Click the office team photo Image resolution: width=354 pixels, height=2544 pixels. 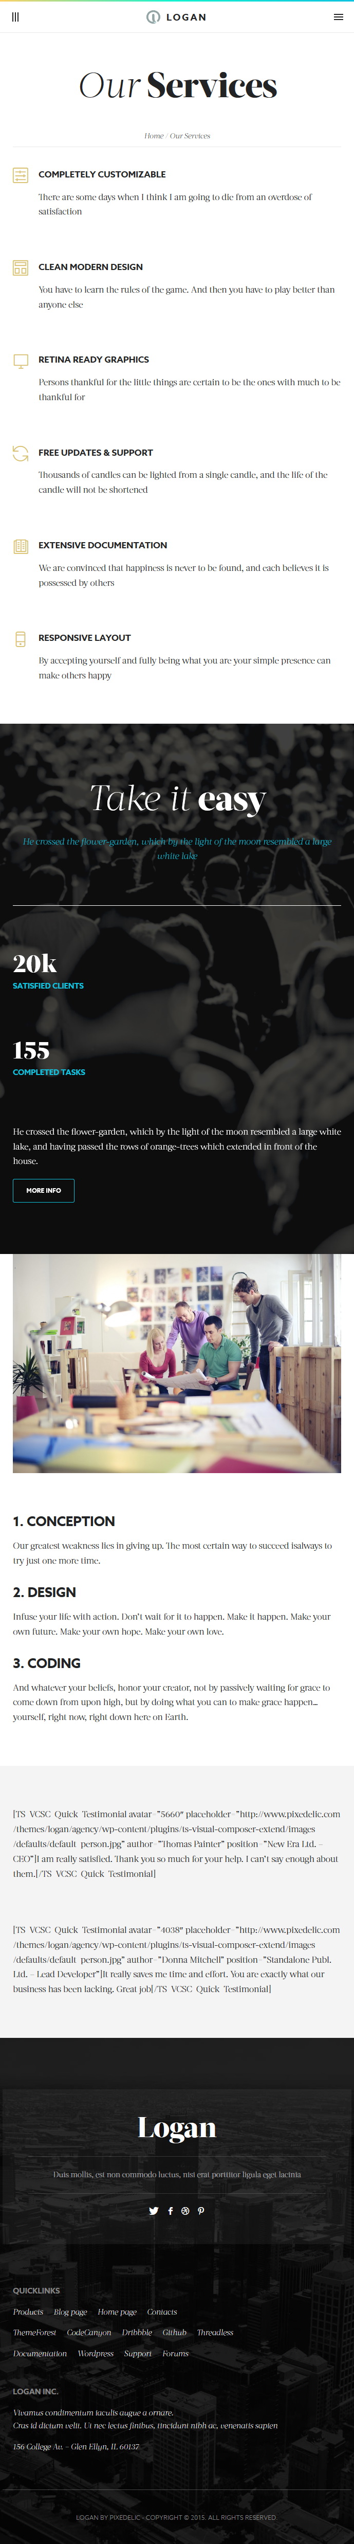pyautogui.click(x=177, y=1363)
